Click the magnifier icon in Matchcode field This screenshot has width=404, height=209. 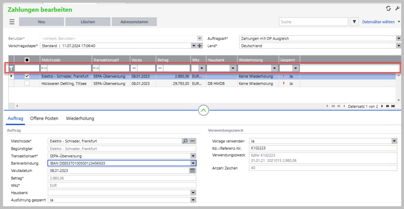pos(185,141)
